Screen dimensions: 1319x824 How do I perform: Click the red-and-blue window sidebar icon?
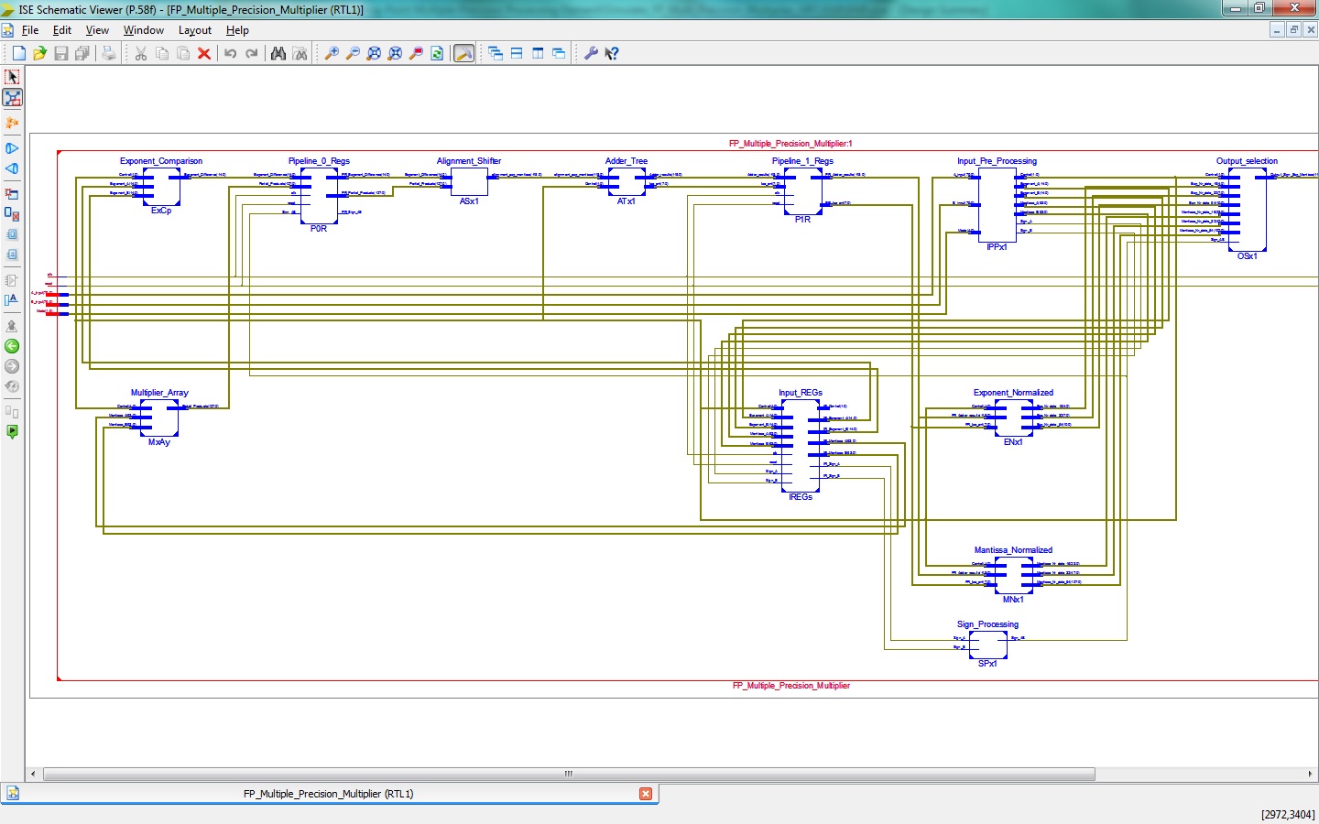tap(12, 193)
